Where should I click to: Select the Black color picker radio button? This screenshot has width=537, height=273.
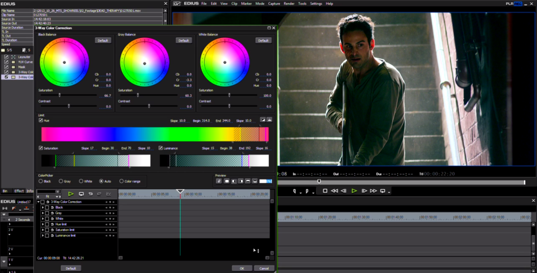click(41, 181)
